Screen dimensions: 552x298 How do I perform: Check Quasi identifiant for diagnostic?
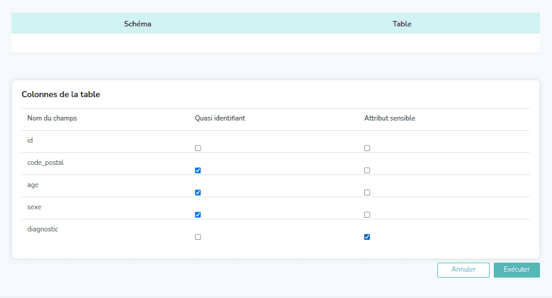[198, 237]
